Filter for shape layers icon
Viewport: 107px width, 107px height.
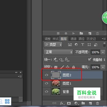click(x=89, y=44)
